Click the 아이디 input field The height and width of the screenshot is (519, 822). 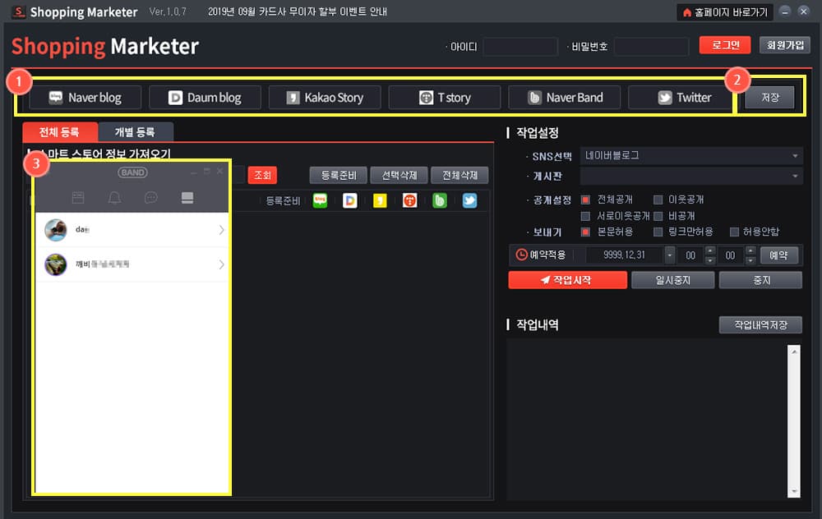click(x=520, y=47)
